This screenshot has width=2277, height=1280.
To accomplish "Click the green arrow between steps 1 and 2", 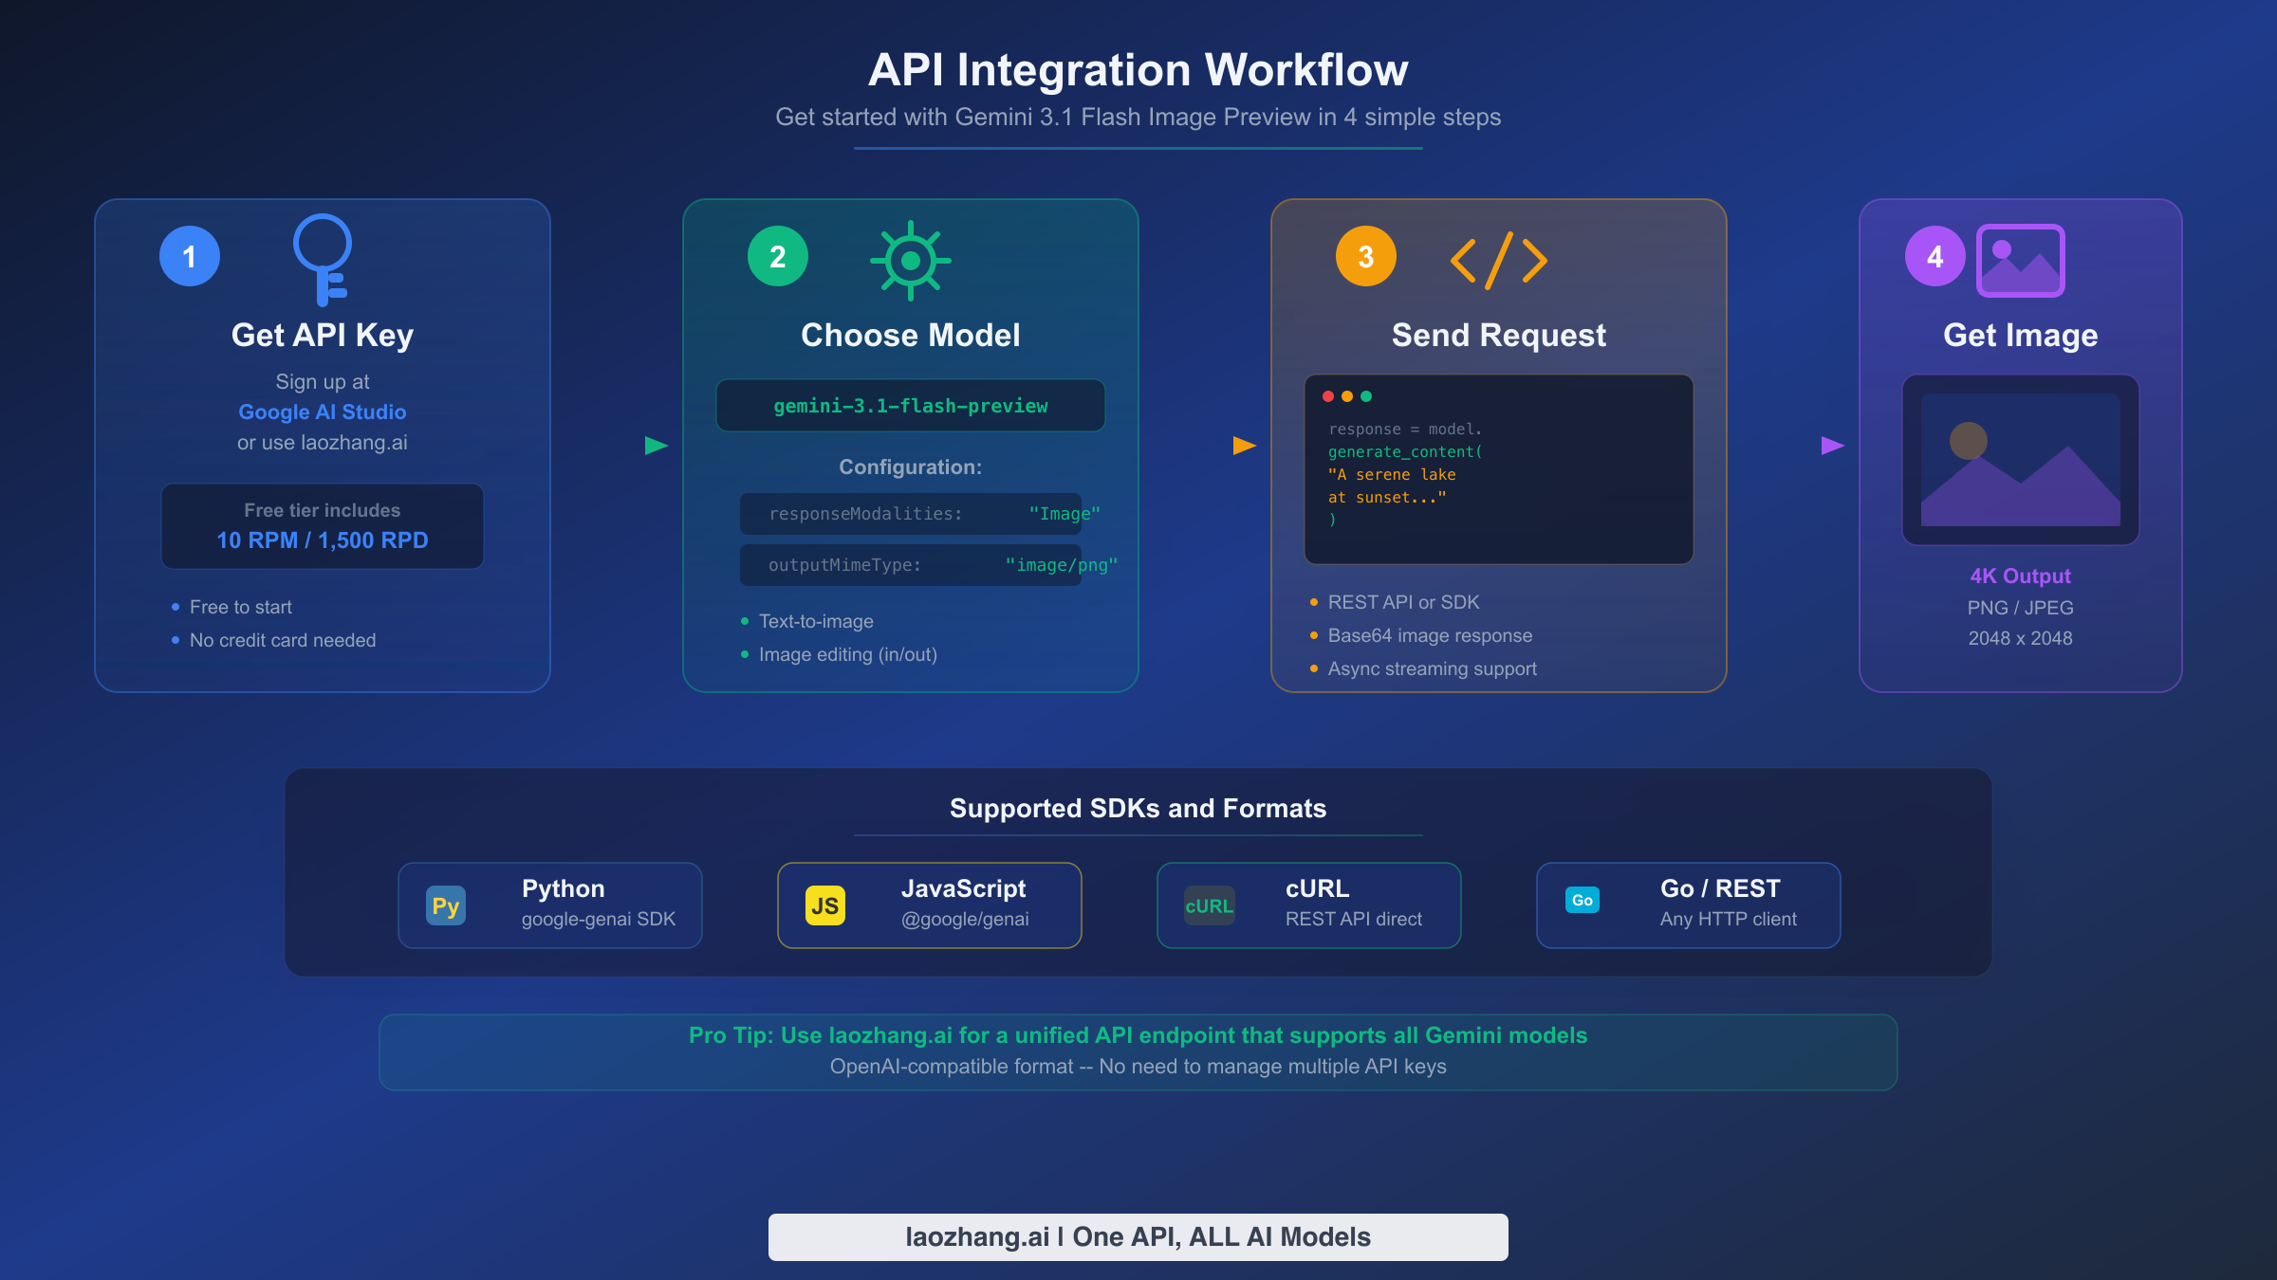I will (x=656, y=444).
